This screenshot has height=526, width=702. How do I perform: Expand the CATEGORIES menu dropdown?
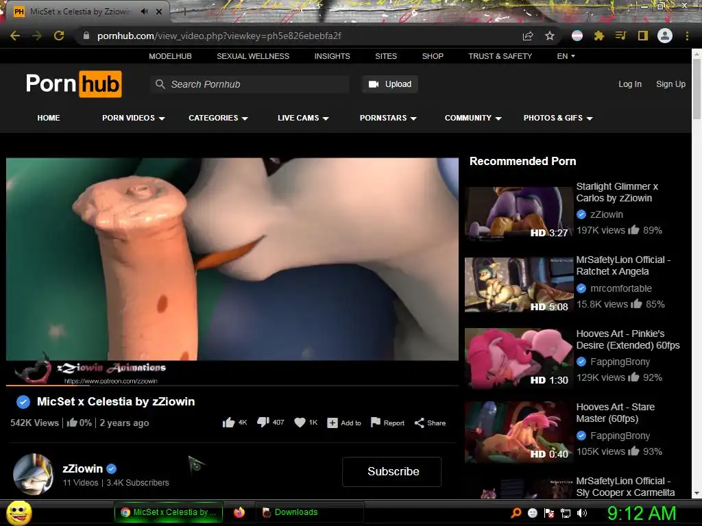(x=218, y=118)
